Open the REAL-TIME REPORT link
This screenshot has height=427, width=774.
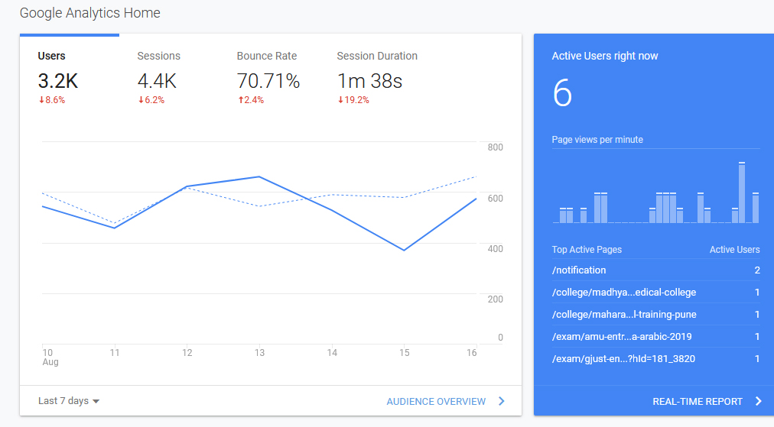(x=698, y=401)
